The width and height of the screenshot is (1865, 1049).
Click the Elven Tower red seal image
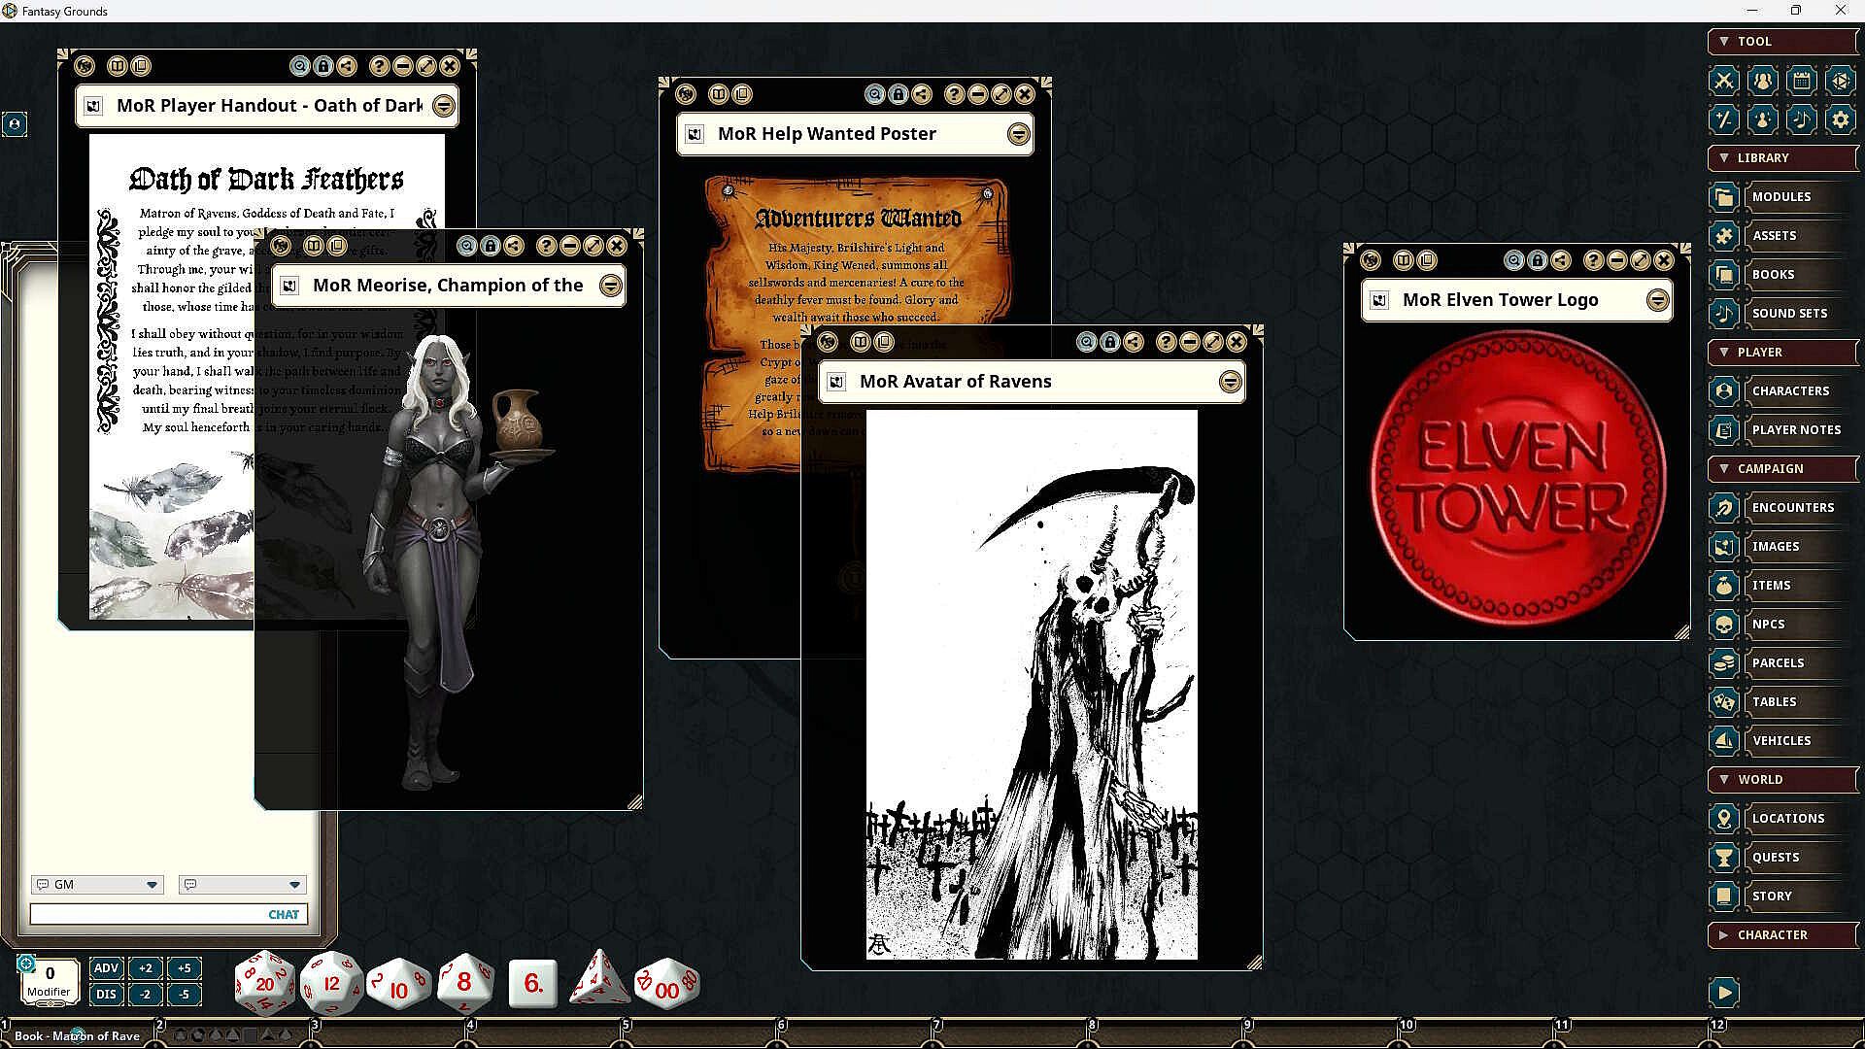click(x=1517, y=478)
